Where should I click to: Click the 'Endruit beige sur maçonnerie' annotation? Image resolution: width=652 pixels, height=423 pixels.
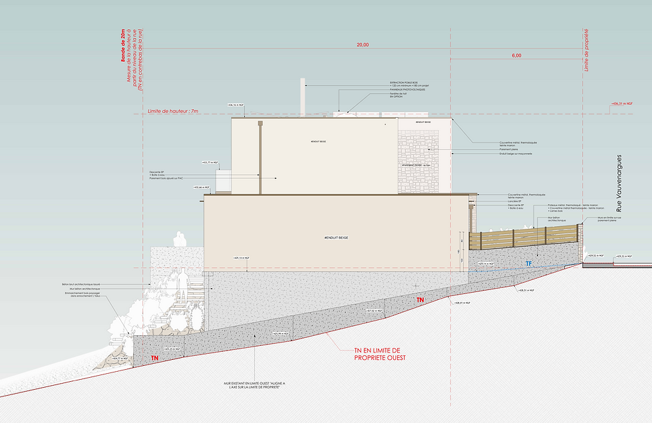point(516,154)
